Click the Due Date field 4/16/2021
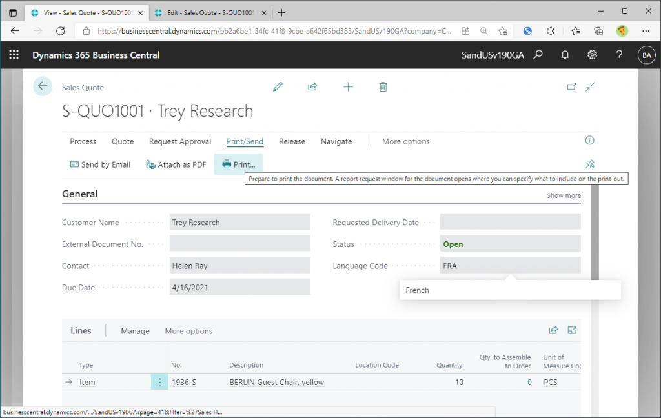Screen dimensions: 661x418 (x=240, y=287)
